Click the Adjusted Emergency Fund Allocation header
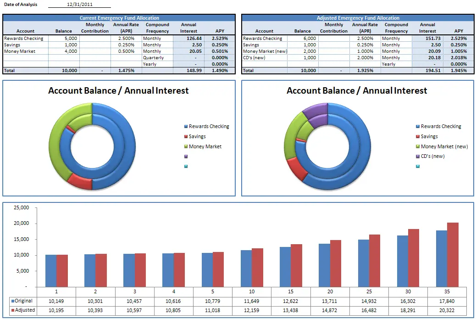The width and height of the screenshot is (476, 319). click(358, 18)
